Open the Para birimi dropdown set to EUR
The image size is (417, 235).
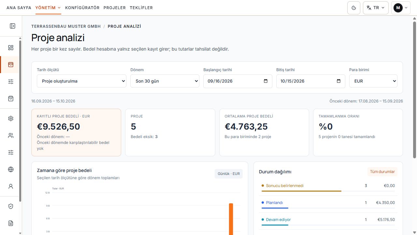coord(373,81)
